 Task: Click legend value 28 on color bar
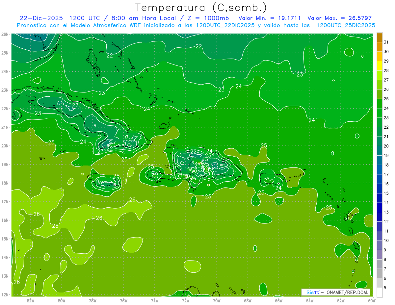(x=386, y=70)
